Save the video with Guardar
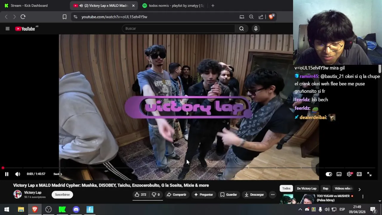The width and height of the screenshot is (382, 215). (229, 195)
